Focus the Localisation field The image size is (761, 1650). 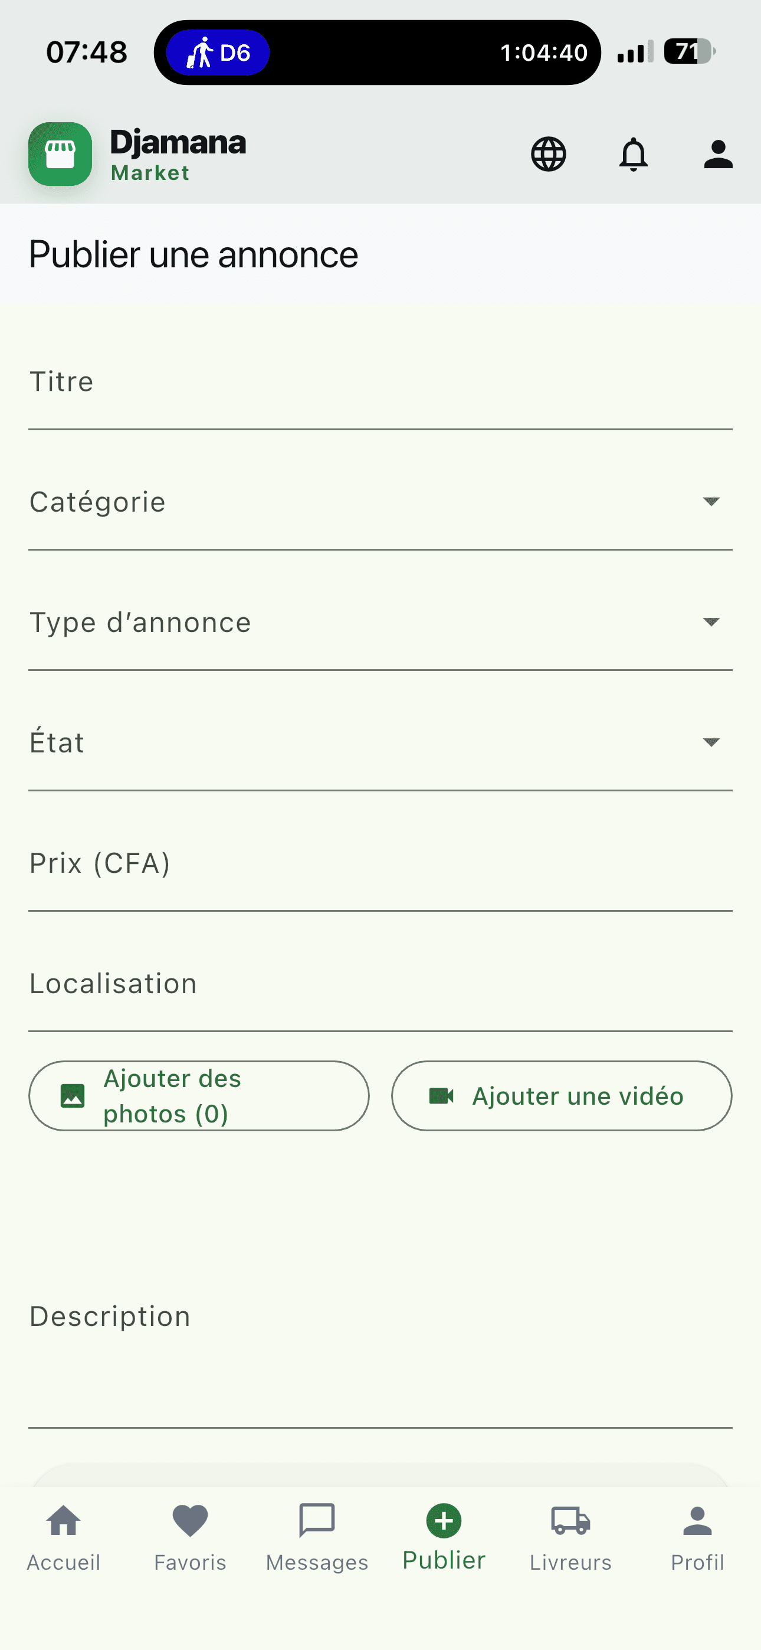380,984
